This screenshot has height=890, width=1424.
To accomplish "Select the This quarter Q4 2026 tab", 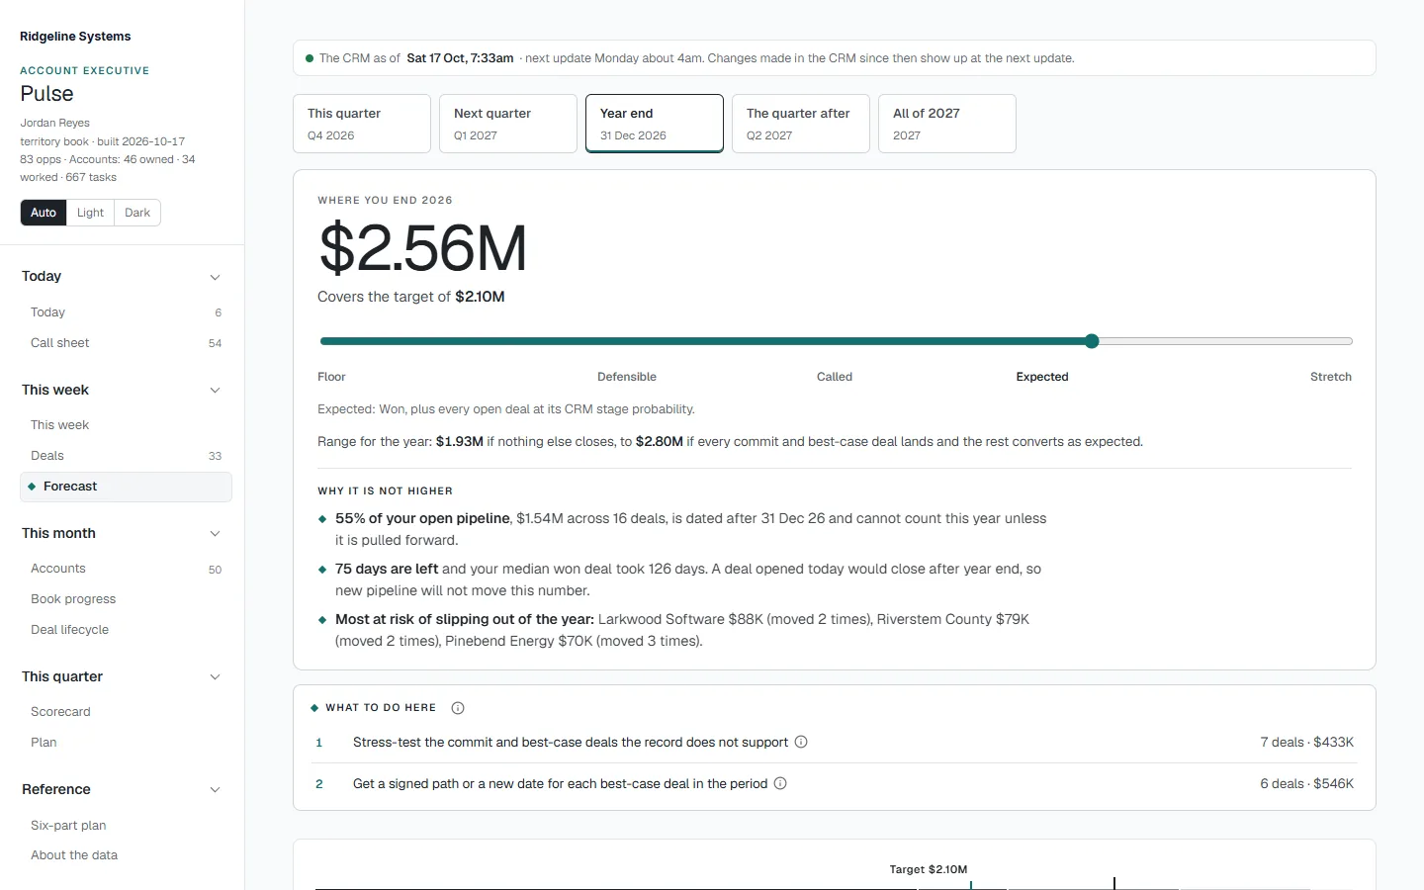I will coord(362,124).
